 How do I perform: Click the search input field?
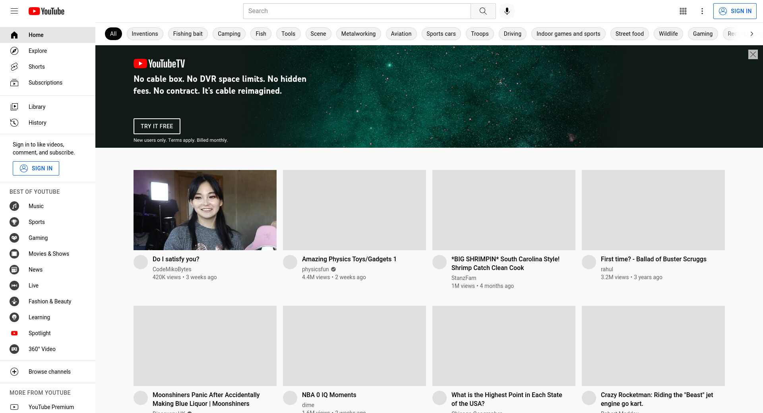coord(357,11)
